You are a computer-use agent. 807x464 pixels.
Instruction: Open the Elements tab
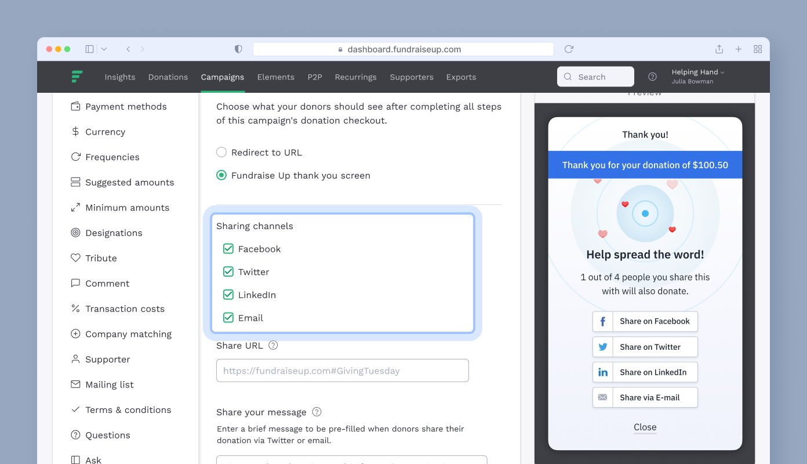276,77
